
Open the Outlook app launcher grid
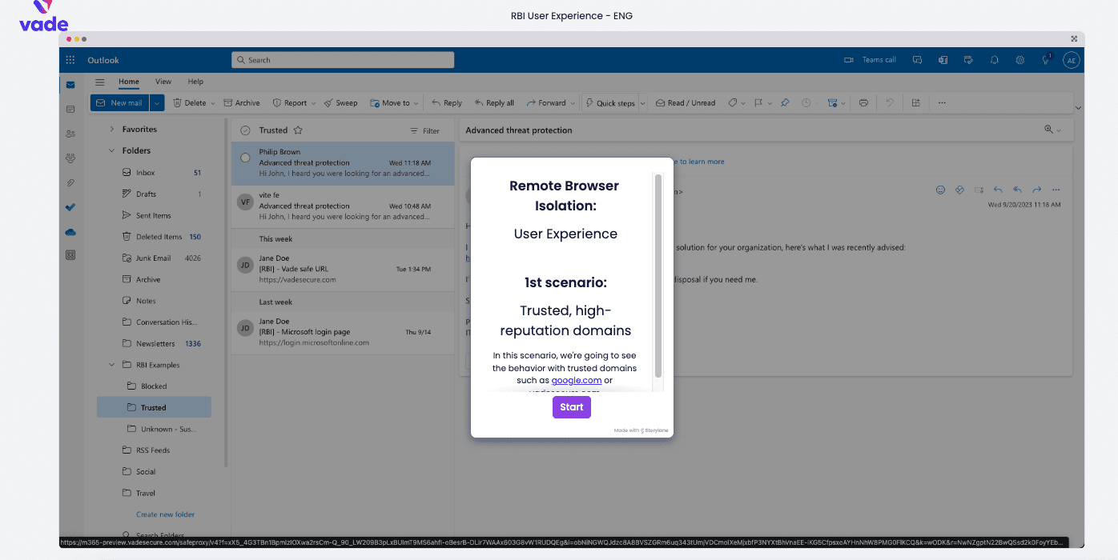[x=70, y=60]
